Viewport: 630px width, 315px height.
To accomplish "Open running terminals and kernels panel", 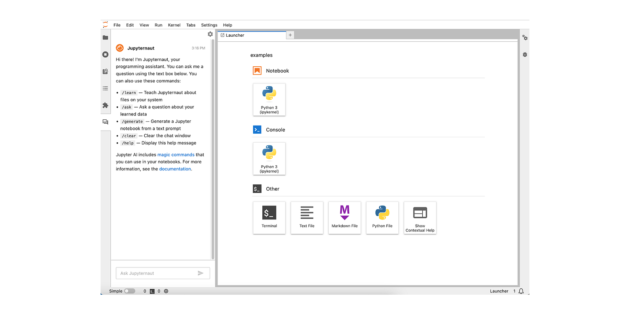I will [105, 55].
